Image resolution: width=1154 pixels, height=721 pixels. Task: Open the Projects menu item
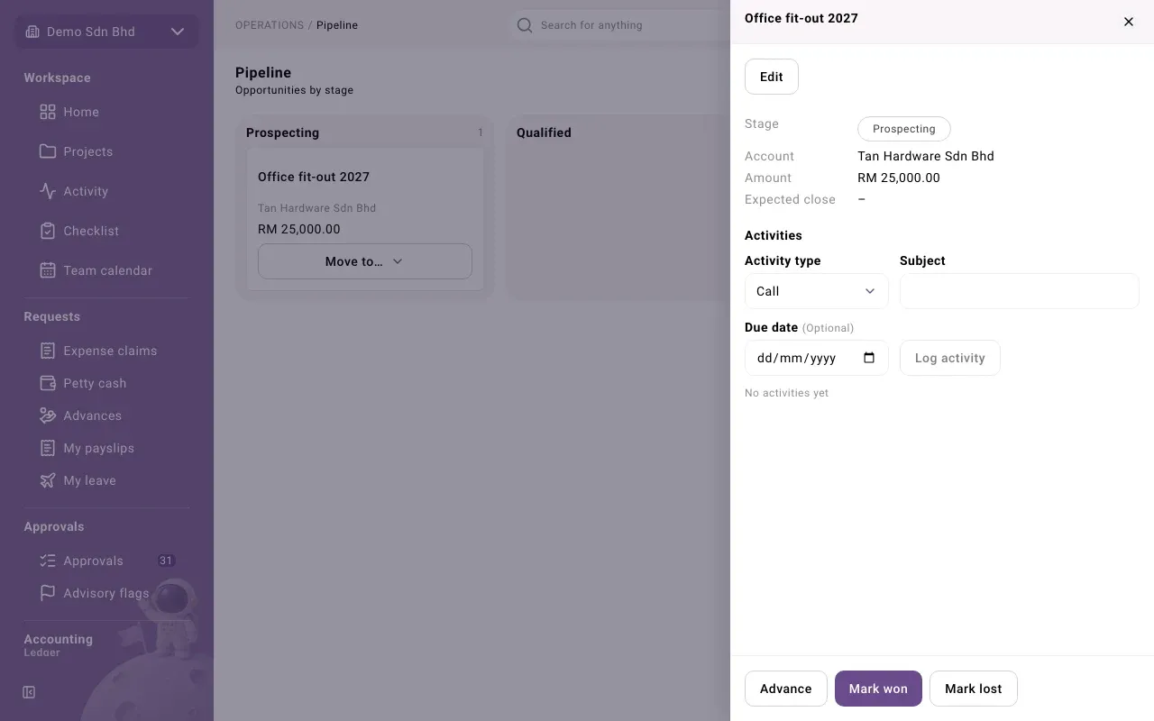[87, 151]
